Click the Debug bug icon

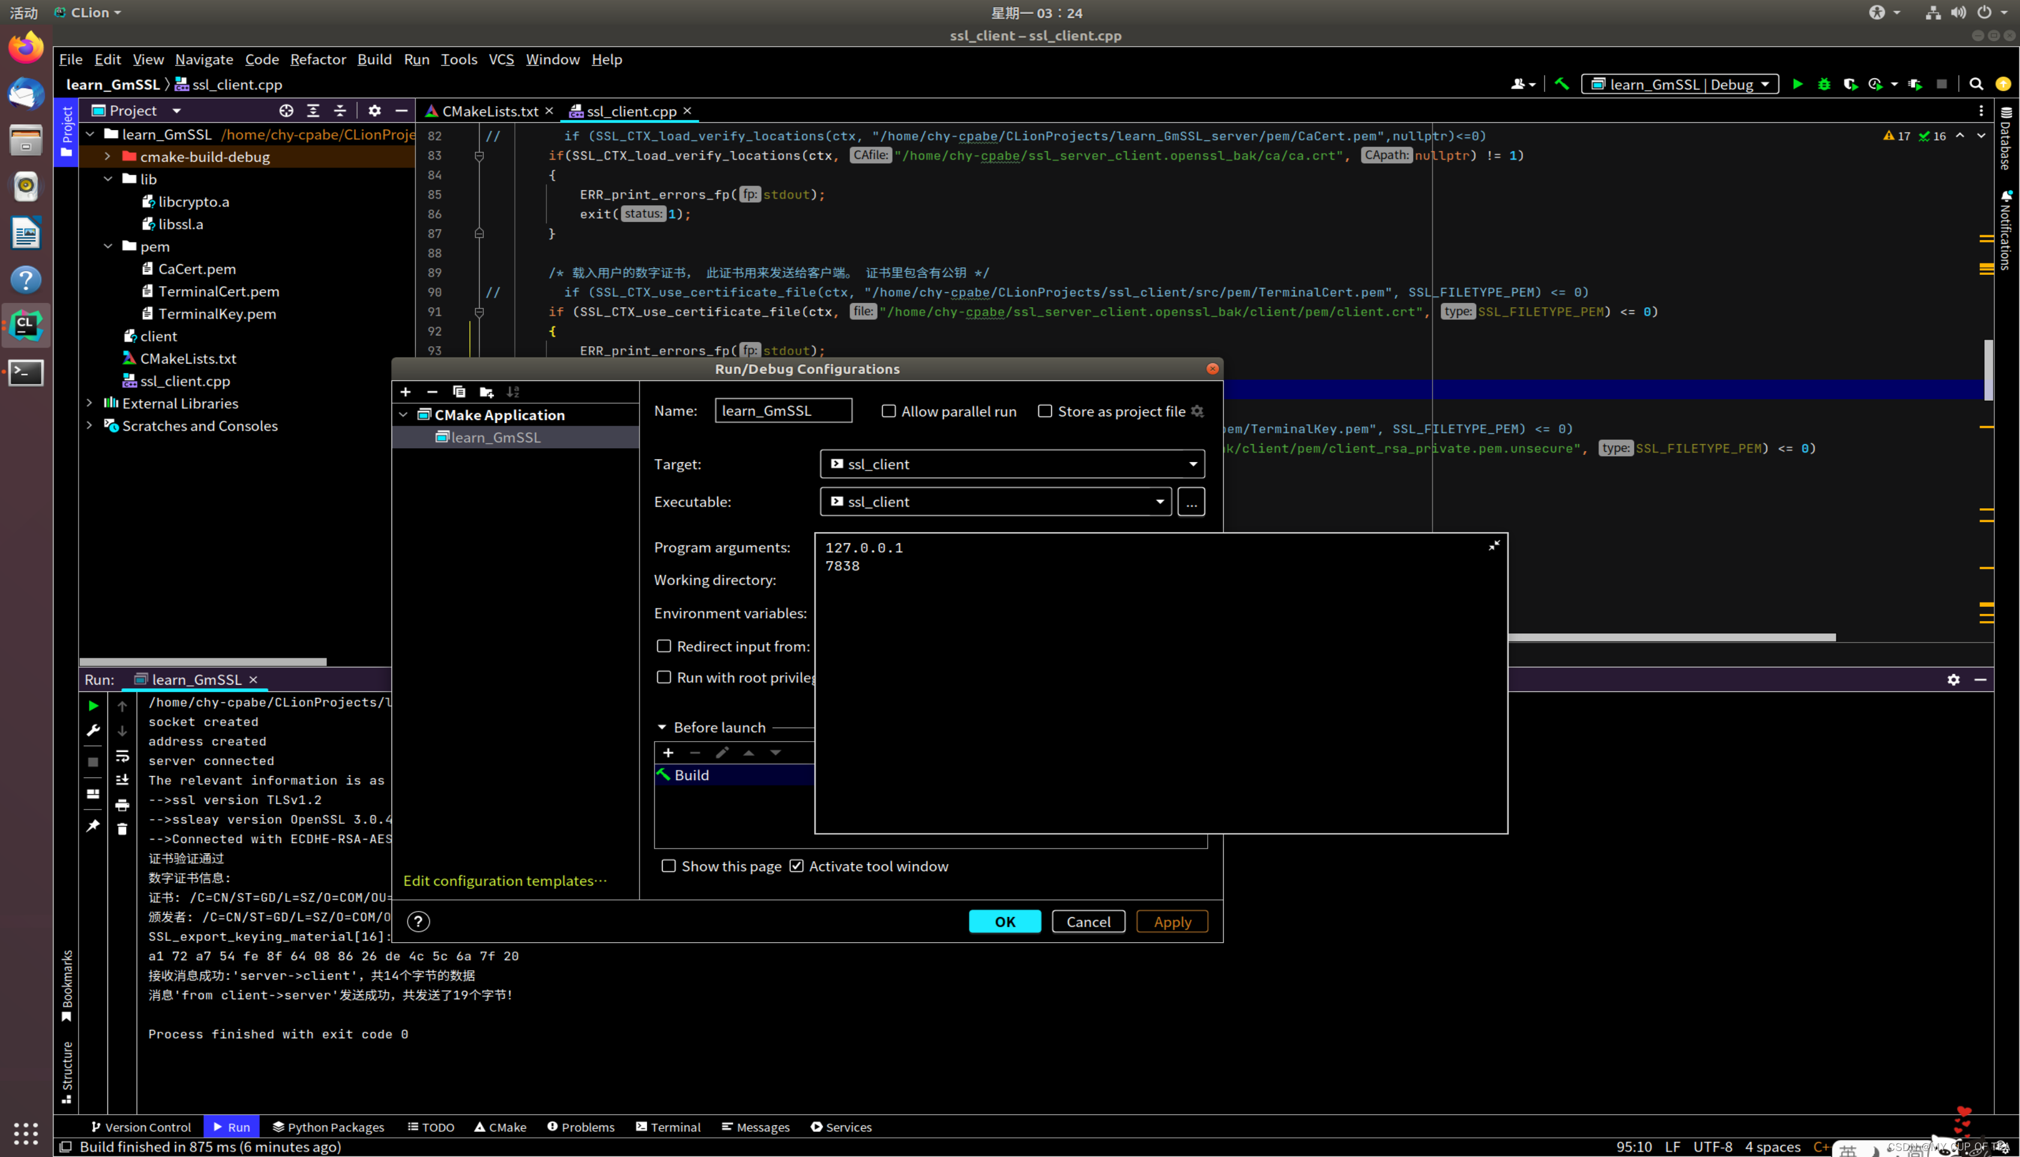[x=1824, y=84]
